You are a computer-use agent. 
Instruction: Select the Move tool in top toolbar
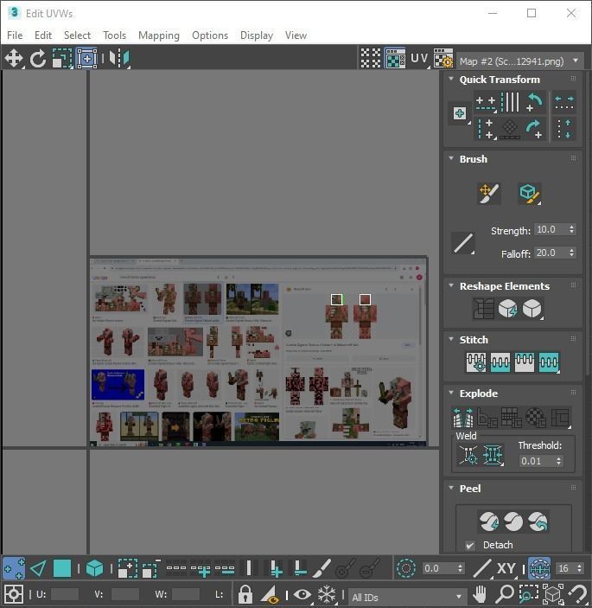[x=14, y=59]
